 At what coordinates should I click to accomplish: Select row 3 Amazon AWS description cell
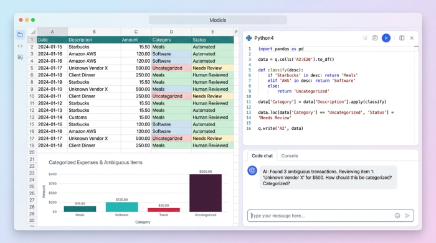pyautogui.click(x=94, y=54)
